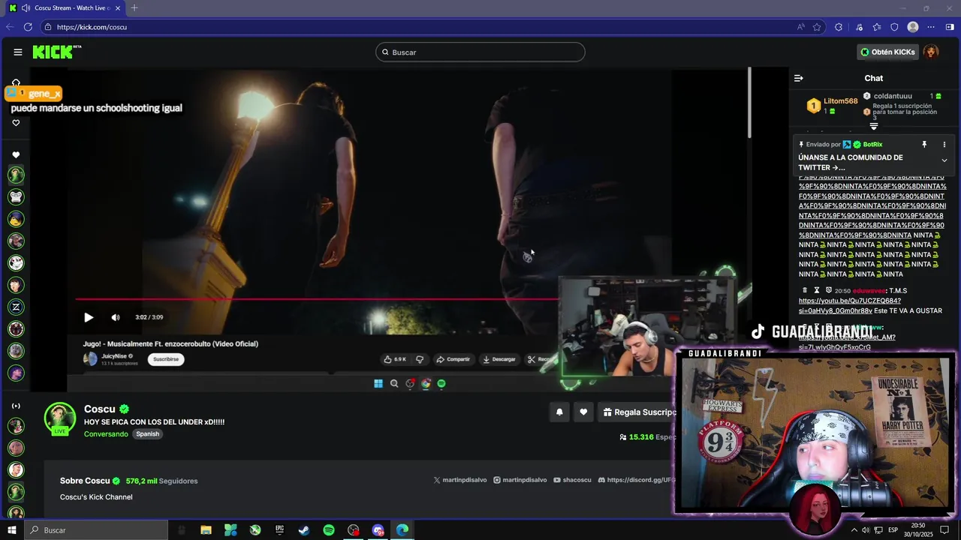Add page to favorites star

click(x=817, y=27)
